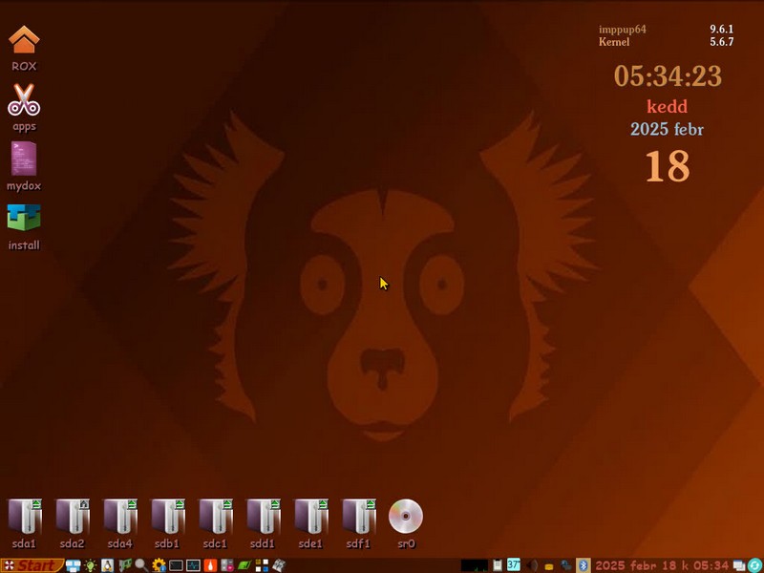The height and width of the screenshot is (573, 764).
Task: Open the sda2 drive icon
Action: [72, 517]
